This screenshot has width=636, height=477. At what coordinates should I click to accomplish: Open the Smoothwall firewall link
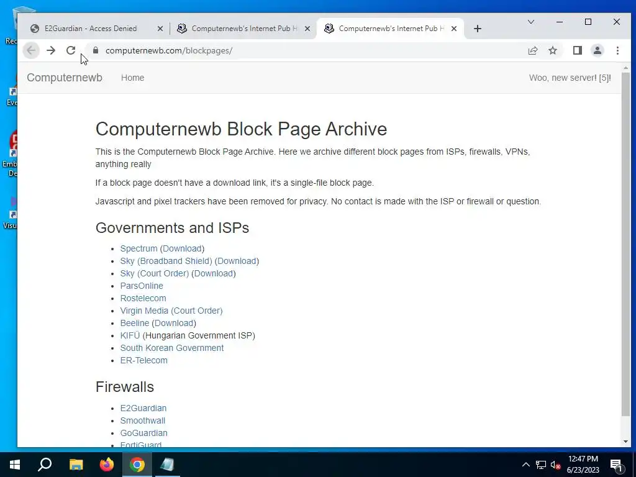click(142, 420)
